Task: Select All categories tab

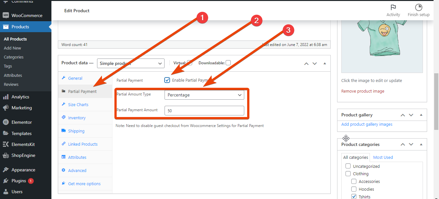Action: pos(355,157)
